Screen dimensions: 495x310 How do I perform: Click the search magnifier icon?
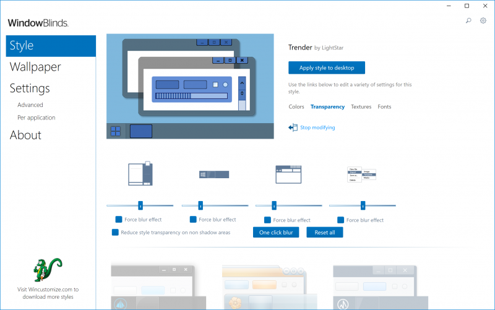[468, 20]
